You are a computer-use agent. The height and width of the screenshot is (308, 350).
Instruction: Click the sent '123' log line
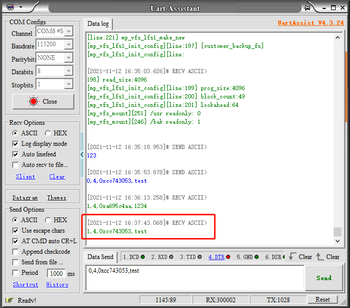[92, 155]
